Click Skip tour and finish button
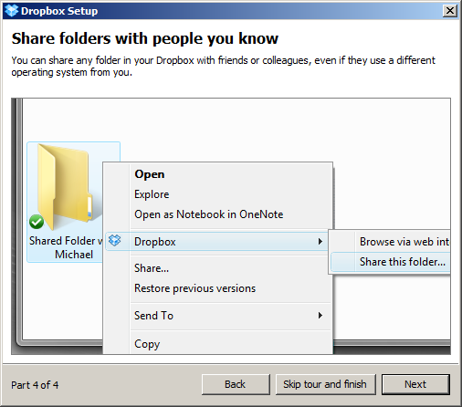Image resolution: width=462 pixels, height=407 pixels. (x=325, y=384)
